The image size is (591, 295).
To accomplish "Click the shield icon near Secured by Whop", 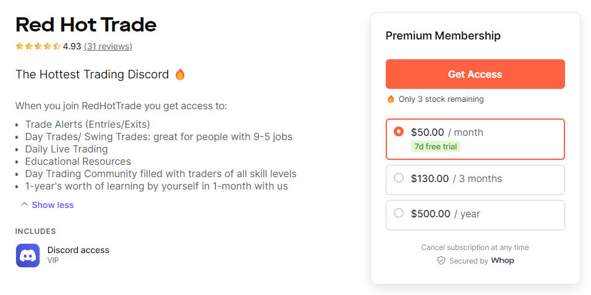I will point(441,261).
